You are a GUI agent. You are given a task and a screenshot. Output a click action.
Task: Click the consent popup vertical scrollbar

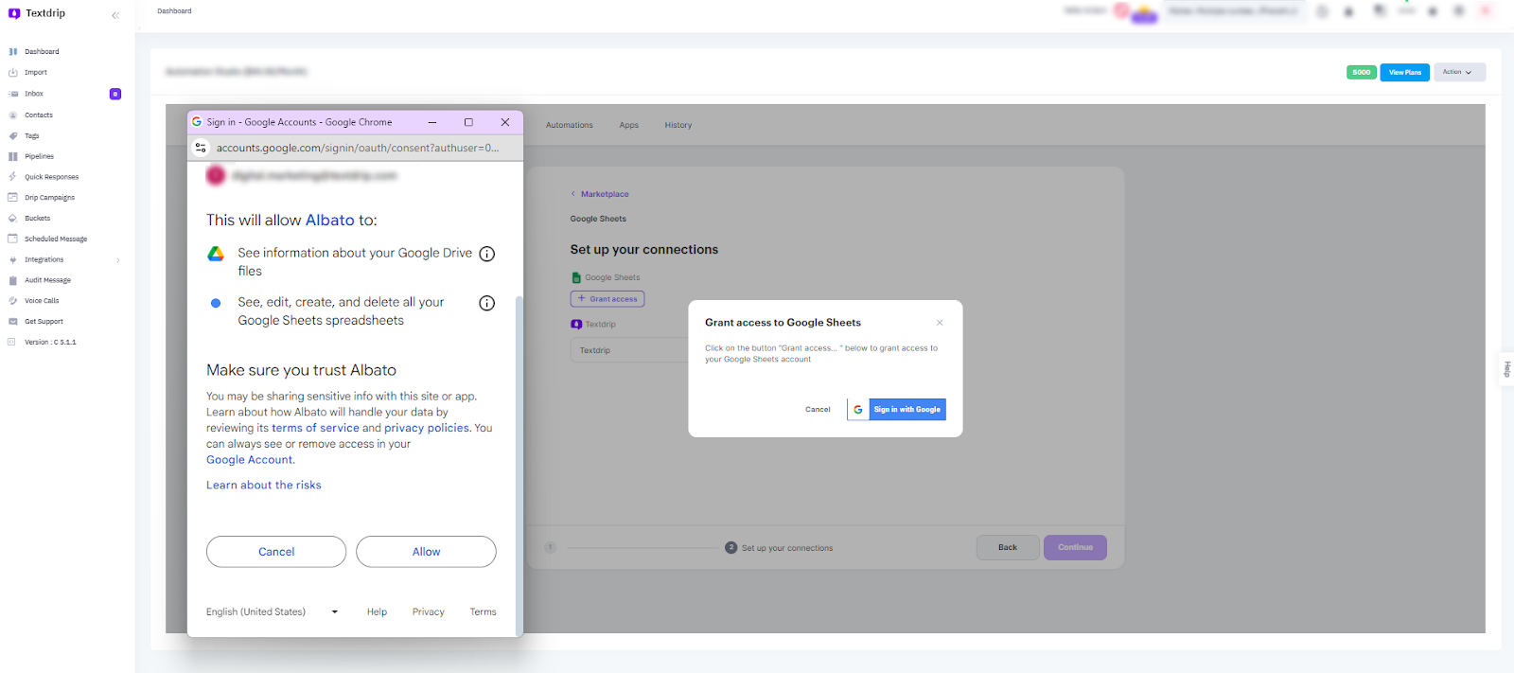(519, 464)
